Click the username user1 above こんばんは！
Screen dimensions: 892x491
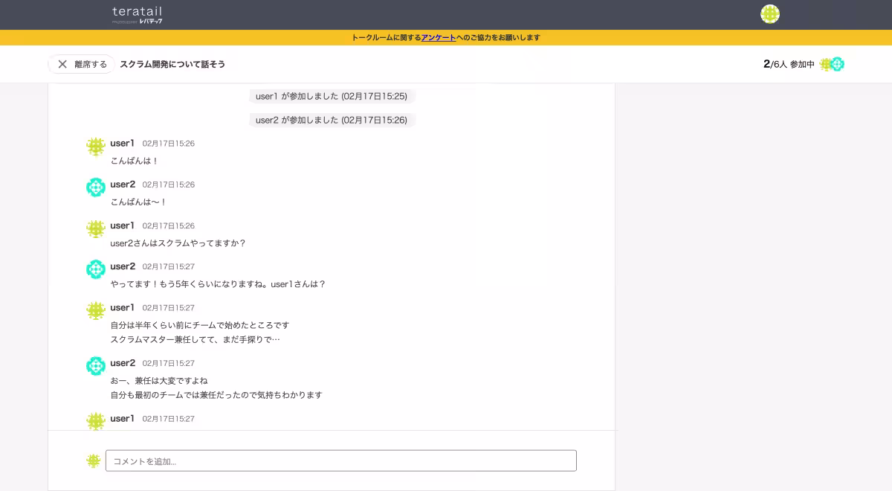click(123, 143)
